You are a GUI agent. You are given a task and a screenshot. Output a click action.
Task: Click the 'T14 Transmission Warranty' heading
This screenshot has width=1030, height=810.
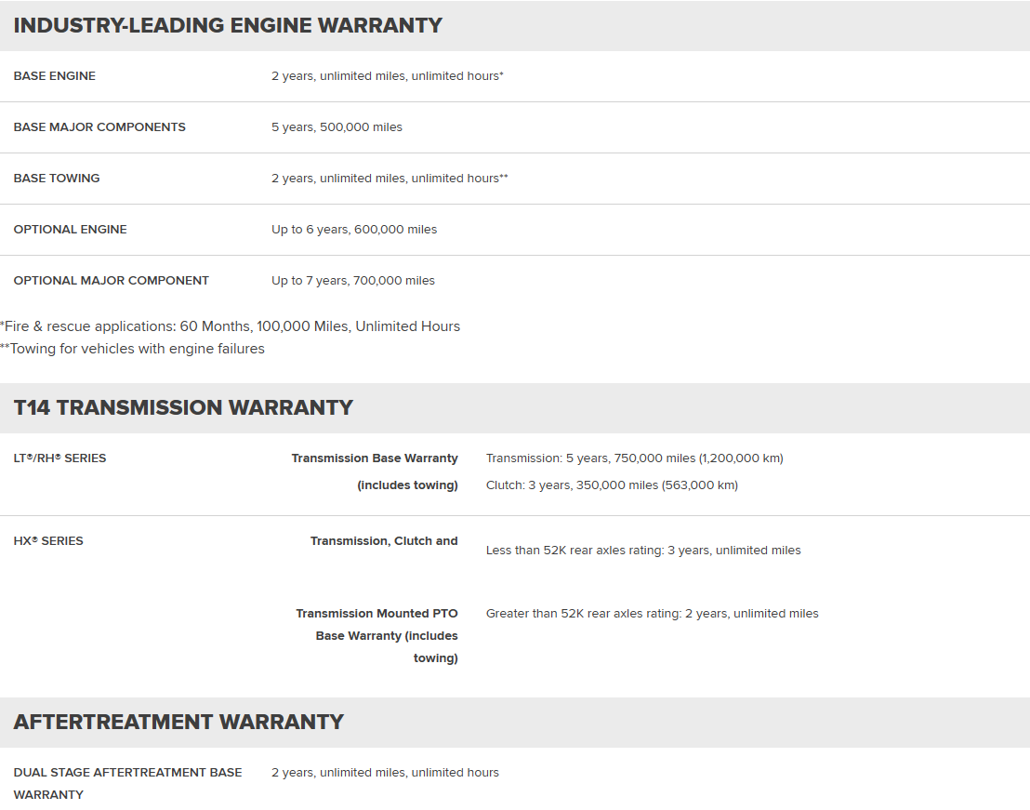pos(183,407)
